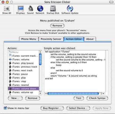Screen dimensions: 115x114
Task: Open the Displays preference pane
Action: [20, 8]
